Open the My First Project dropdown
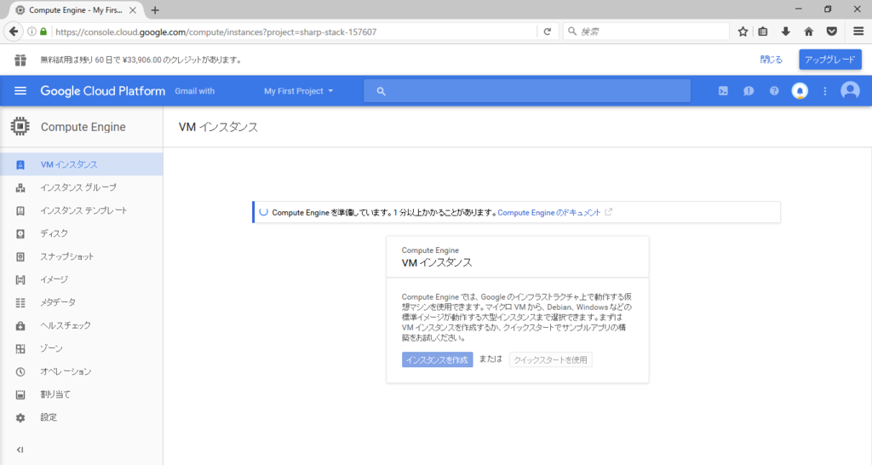Image resolution: width=872 pixels, height=465 pixels. pos(299,90)
